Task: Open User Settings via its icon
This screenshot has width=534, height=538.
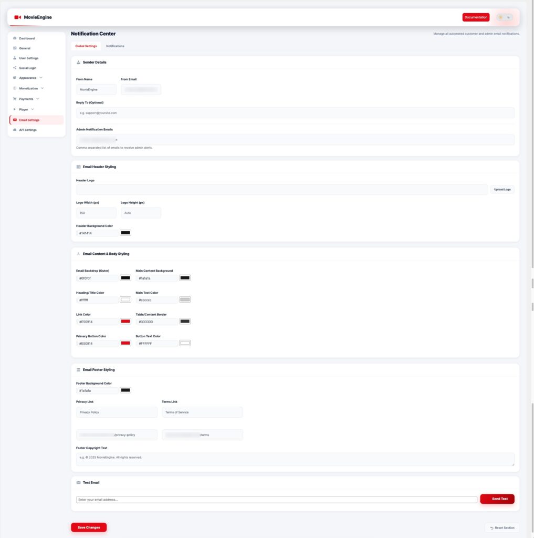Action: (x=15, y=58)
